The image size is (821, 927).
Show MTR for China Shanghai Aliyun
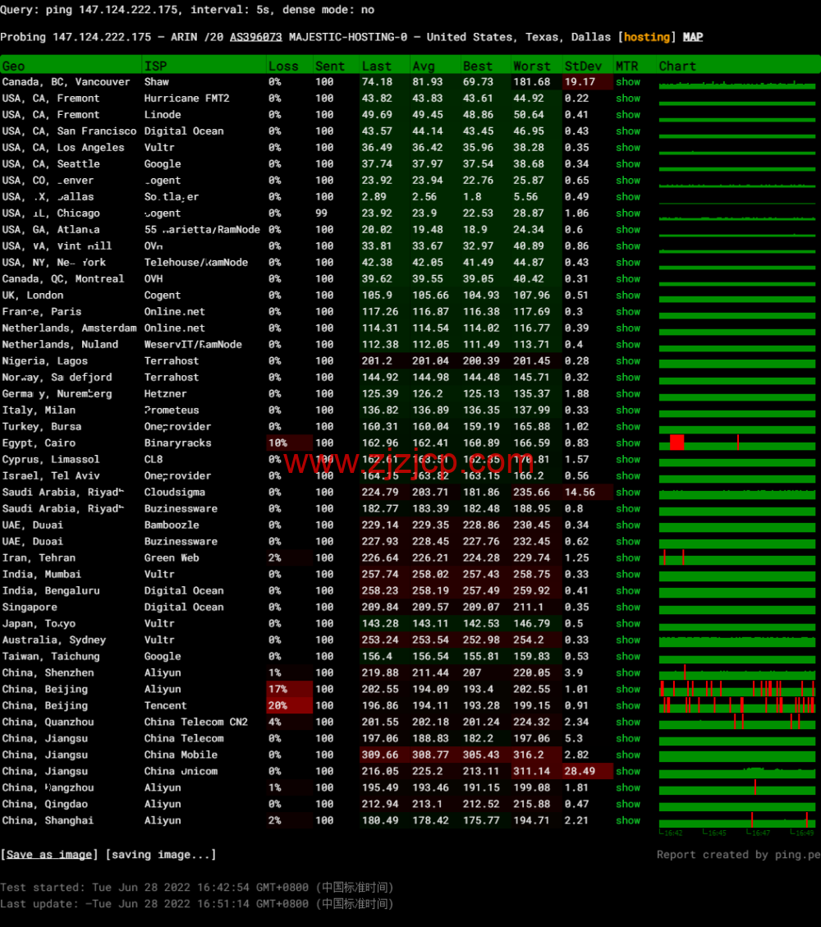(628, 821)
